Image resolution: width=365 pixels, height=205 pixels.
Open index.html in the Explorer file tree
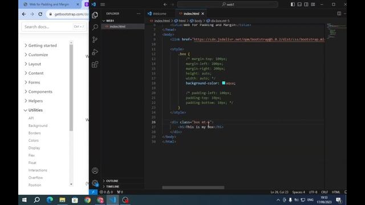pyautogui.click(x=117, y=27)
